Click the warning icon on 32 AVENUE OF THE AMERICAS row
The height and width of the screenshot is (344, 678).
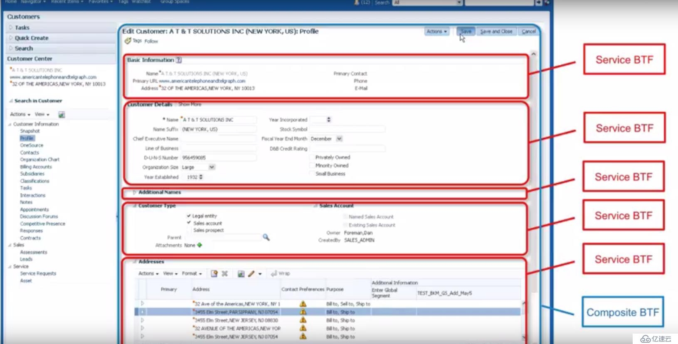click(303, 328)
